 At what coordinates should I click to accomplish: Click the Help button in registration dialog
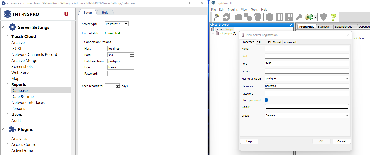[249, 141]
